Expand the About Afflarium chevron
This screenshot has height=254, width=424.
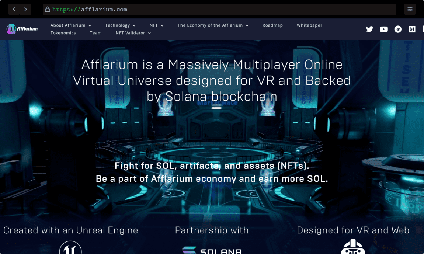[90, 25]
